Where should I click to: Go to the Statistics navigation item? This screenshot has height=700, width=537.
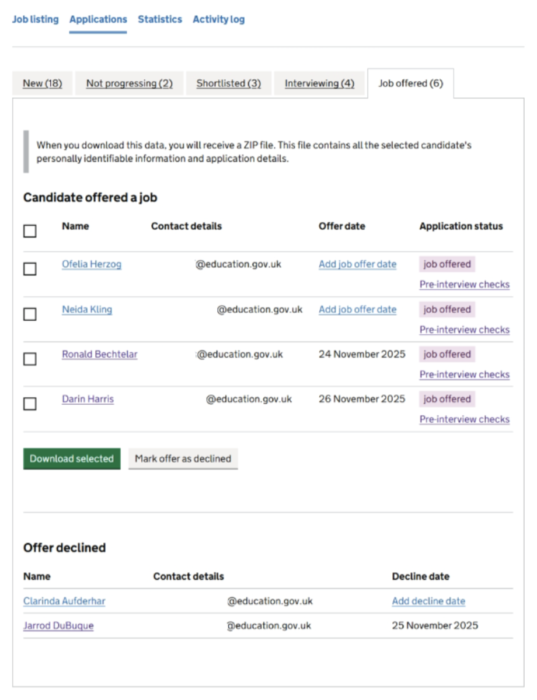click(160, 19)
